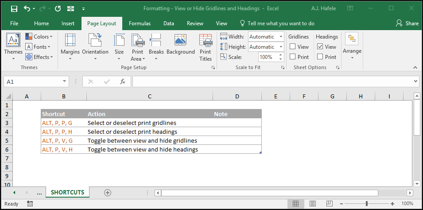Image resolution: width=423 pixels, height=210 pixels.
Task: Open the Margins menu
Action: tap(70, 47)
